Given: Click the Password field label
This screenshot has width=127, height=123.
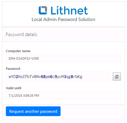Looking at the screenshot, I should click(13, 69).
